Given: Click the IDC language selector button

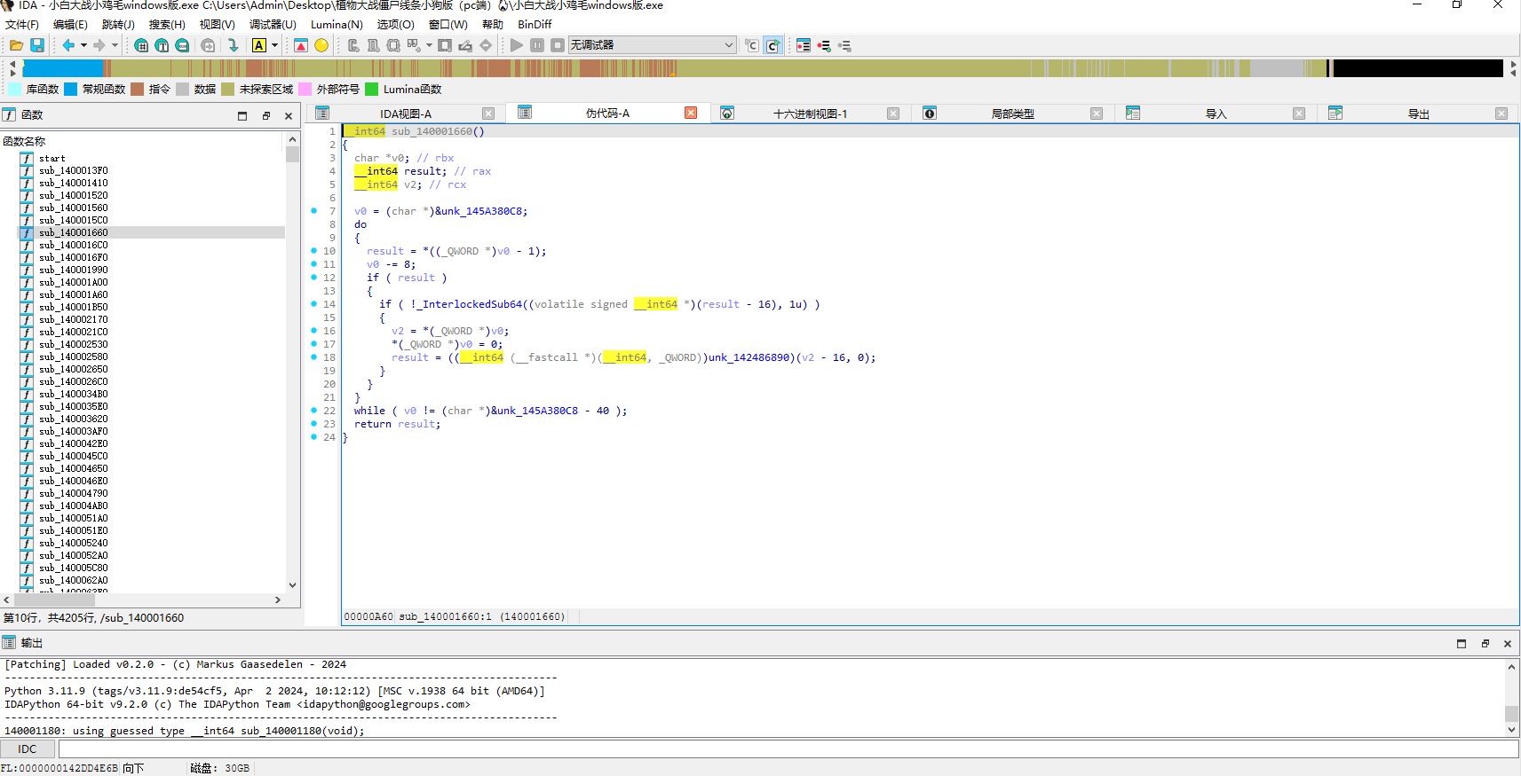Looking at the screenshot, I should (x=28, y=749).
